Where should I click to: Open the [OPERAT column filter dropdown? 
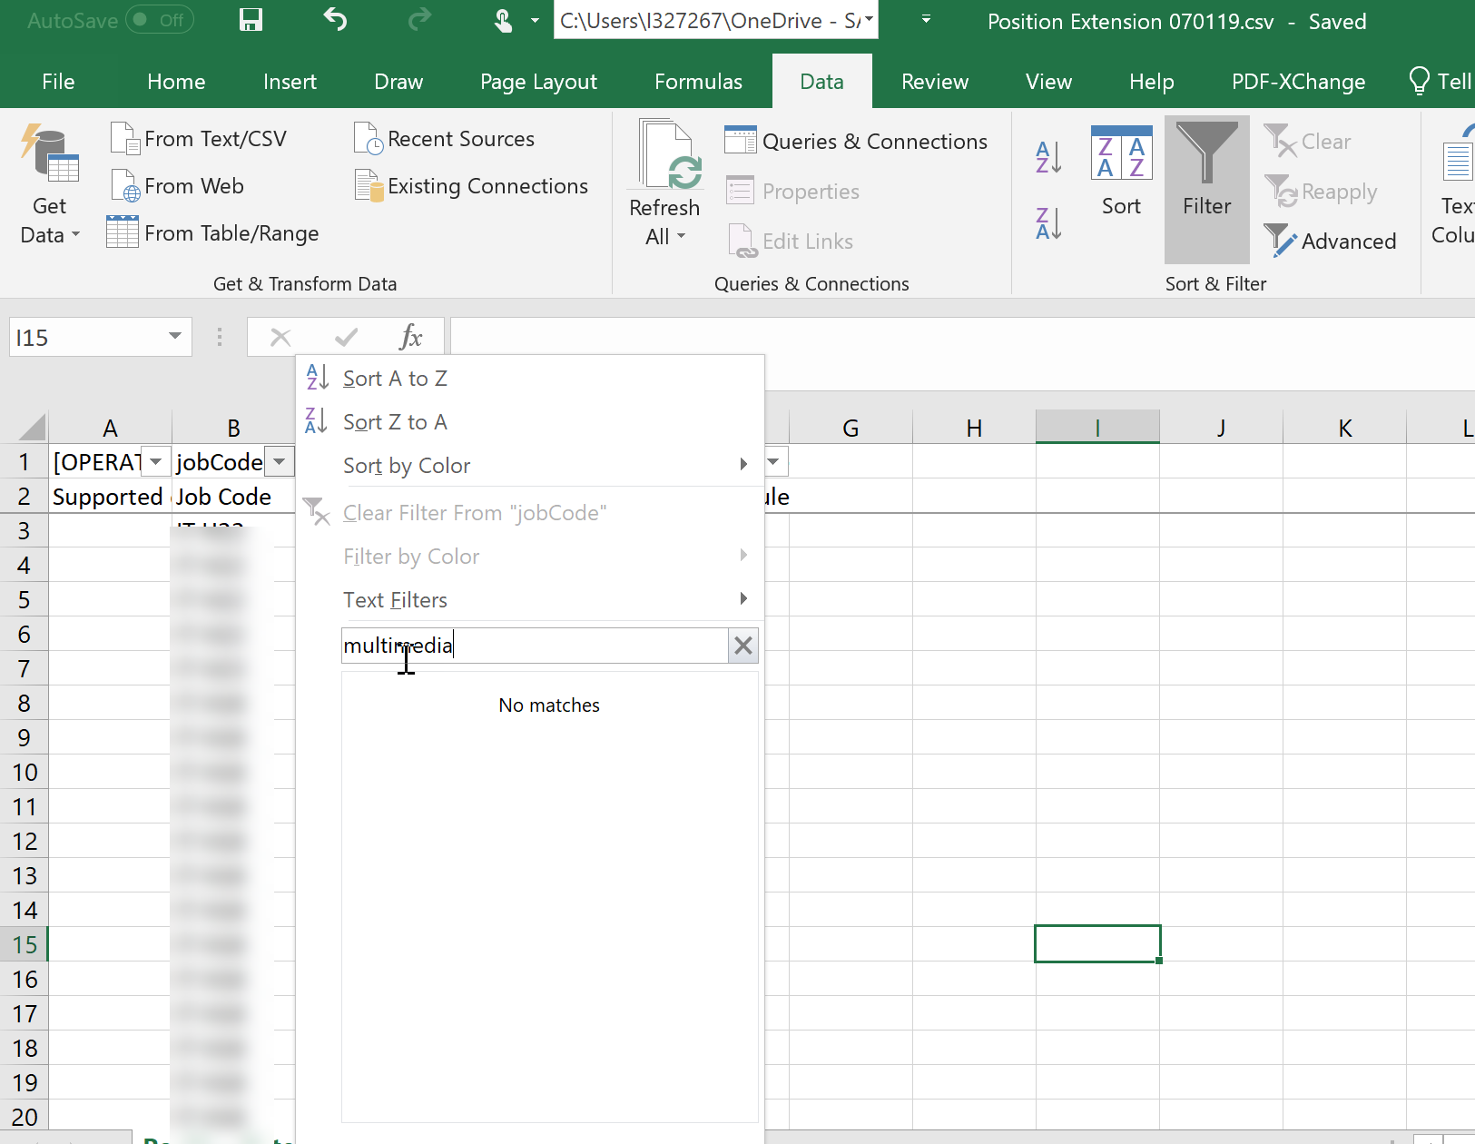tap(156, 462)
